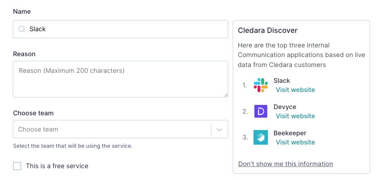Select the Beekeeper app name in Discover
Screen dimensions: 378x179
coord(290,133)
